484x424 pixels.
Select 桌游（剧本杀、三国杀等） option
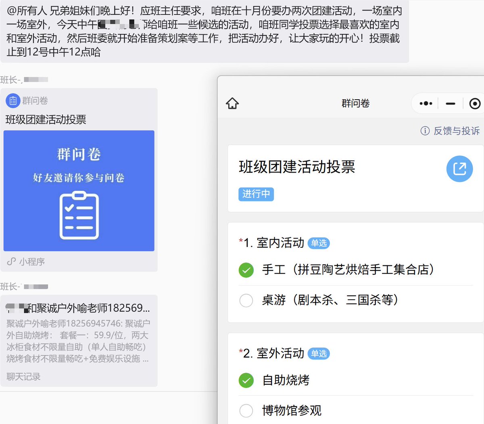(356, 300)
